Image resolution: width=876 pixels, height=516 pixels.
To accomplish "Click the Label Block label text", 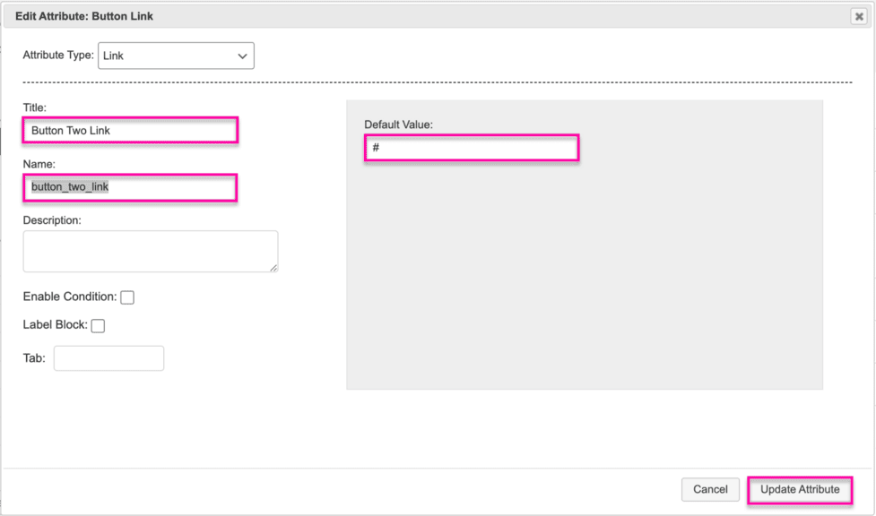I will (x=56, y=324).
